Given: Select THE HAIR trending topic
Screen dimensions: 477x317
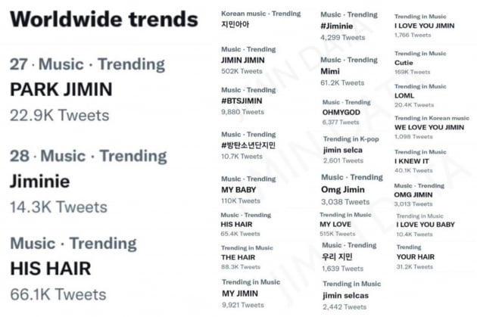Looking at the screenshot, I should pyautogui.click(x=238, y=257).
